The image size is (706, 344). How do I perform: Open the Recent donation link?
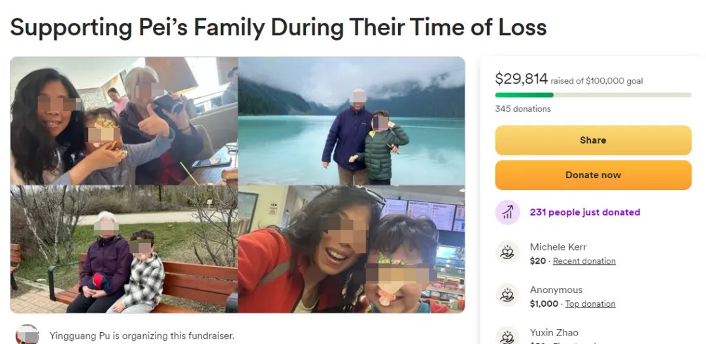pyautogui.click(x=584, y=261)
